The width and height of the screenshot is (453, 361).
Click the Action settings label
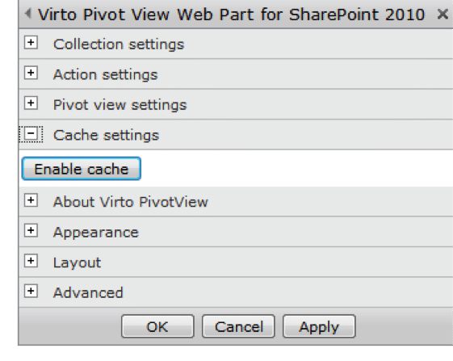(106, 74)
